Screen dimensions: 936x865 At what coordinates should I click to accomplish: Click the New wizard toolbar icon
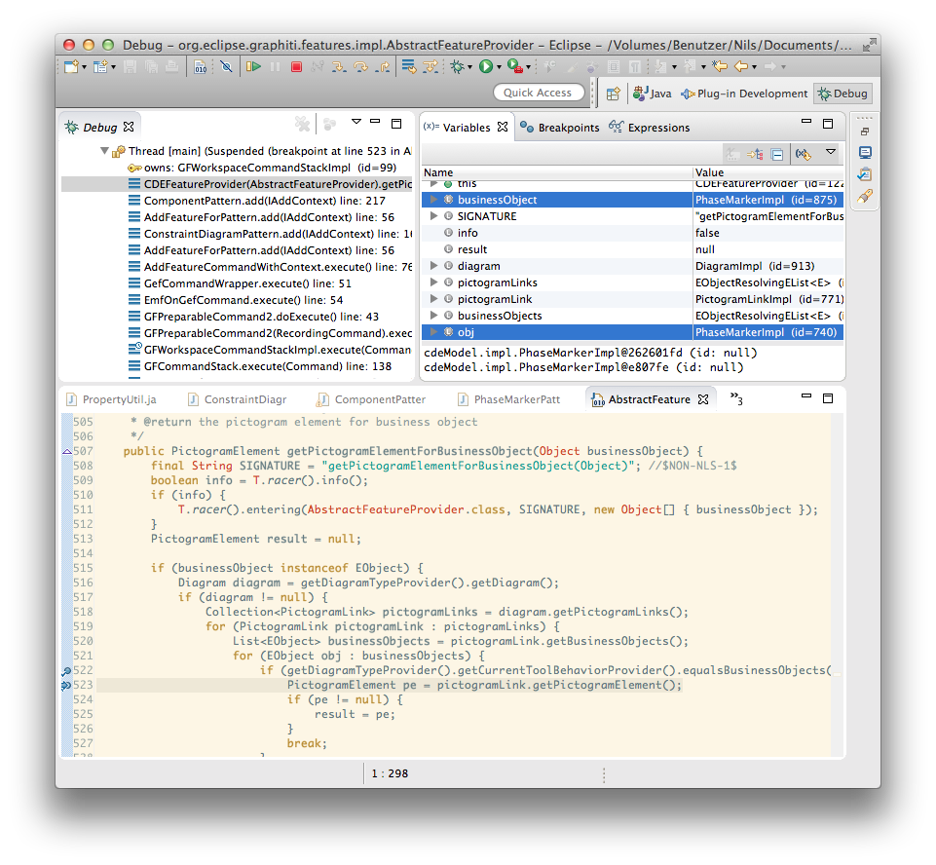(x=71, y=66)
